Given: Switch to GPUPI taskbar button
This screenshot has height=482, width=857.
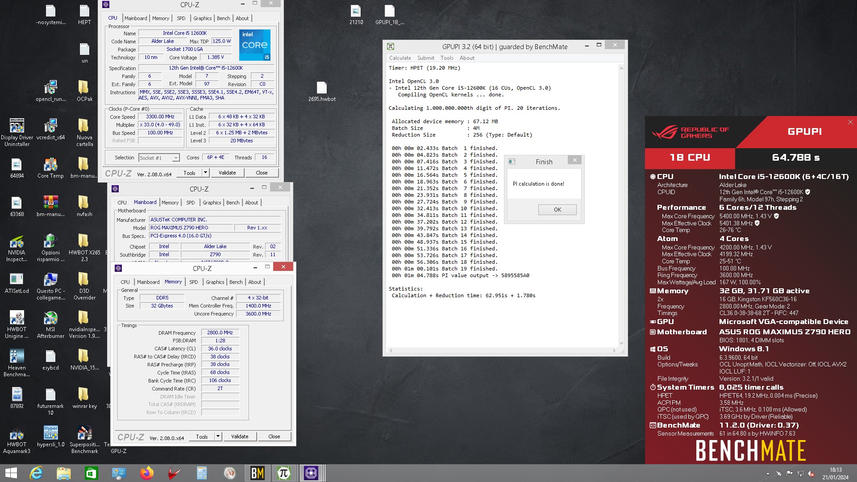Looking at the screenshot, I should pyautogui.click(x=284, y=473).
